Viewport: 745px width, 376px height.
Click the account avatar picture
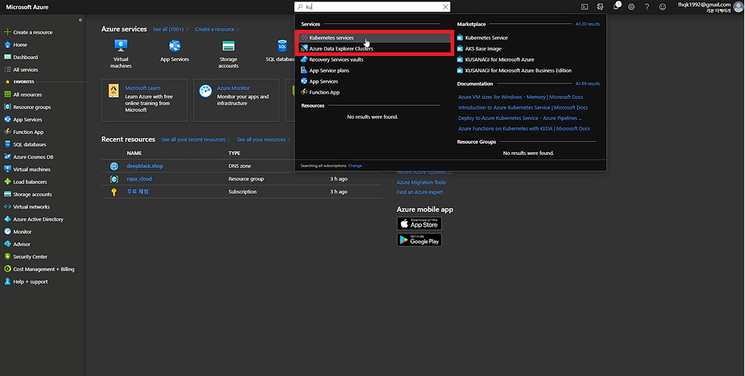coord(738,7)
